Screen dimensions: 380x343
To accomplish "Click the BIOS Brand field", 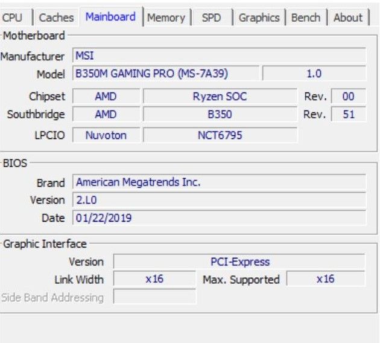I will point(218,182).
